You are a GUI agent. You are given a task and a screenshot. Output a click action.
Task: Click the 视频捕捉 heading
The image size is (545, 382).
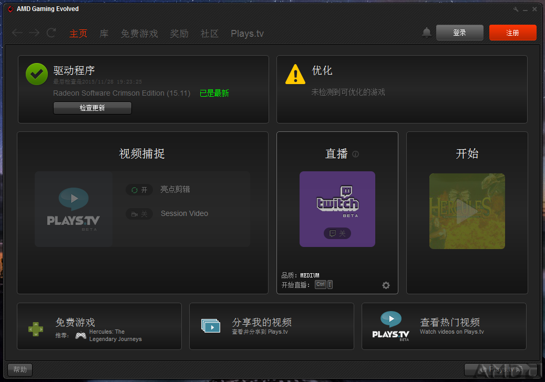[142, 153]
